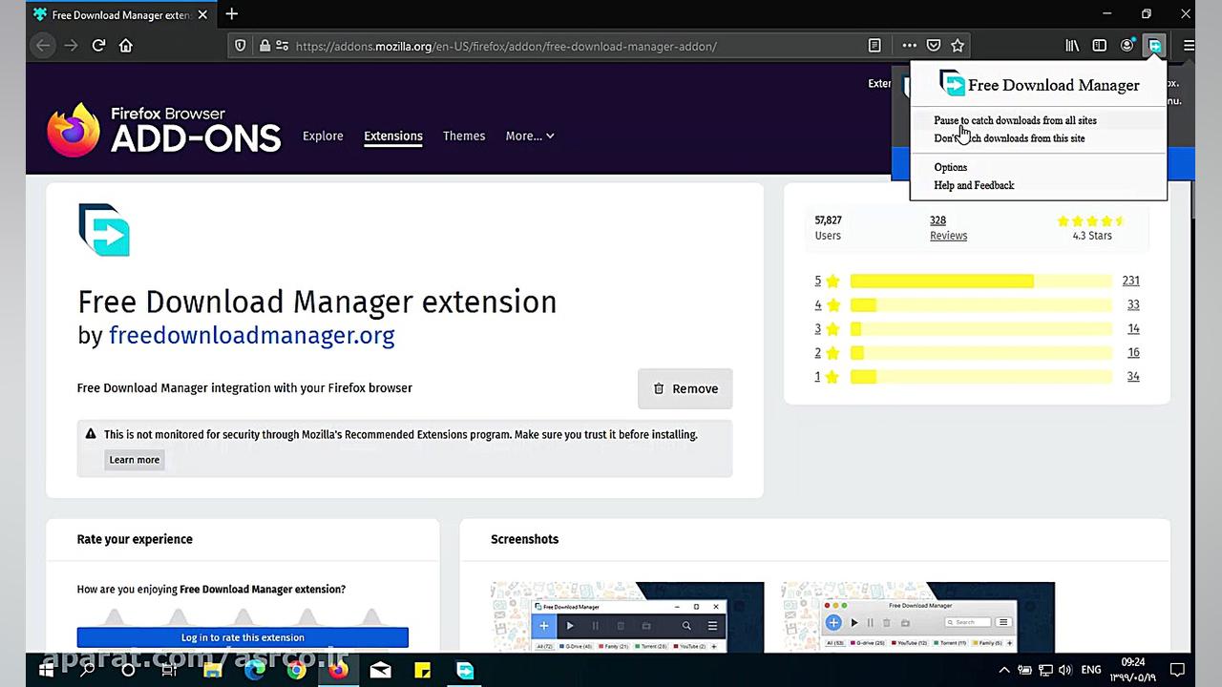The image size is (1222, 687).
Task: Go to the Firefox Home page
Action: (126, 45)
